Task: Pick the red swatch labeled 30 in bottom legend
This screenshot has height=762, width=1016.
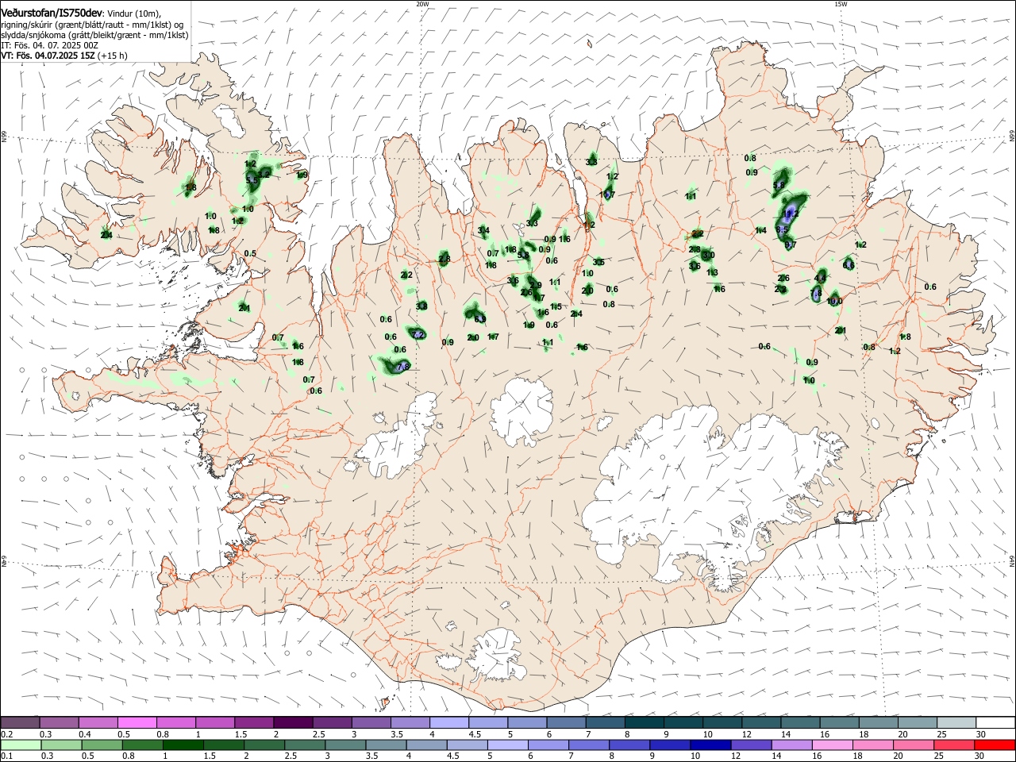Action: pos(995,745)
